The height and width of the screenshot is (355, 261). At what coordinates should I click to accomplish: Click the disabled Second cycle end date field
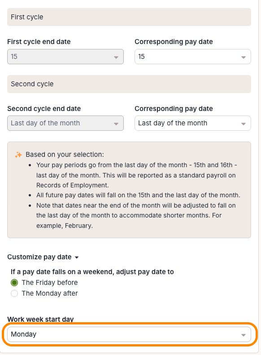65,123
